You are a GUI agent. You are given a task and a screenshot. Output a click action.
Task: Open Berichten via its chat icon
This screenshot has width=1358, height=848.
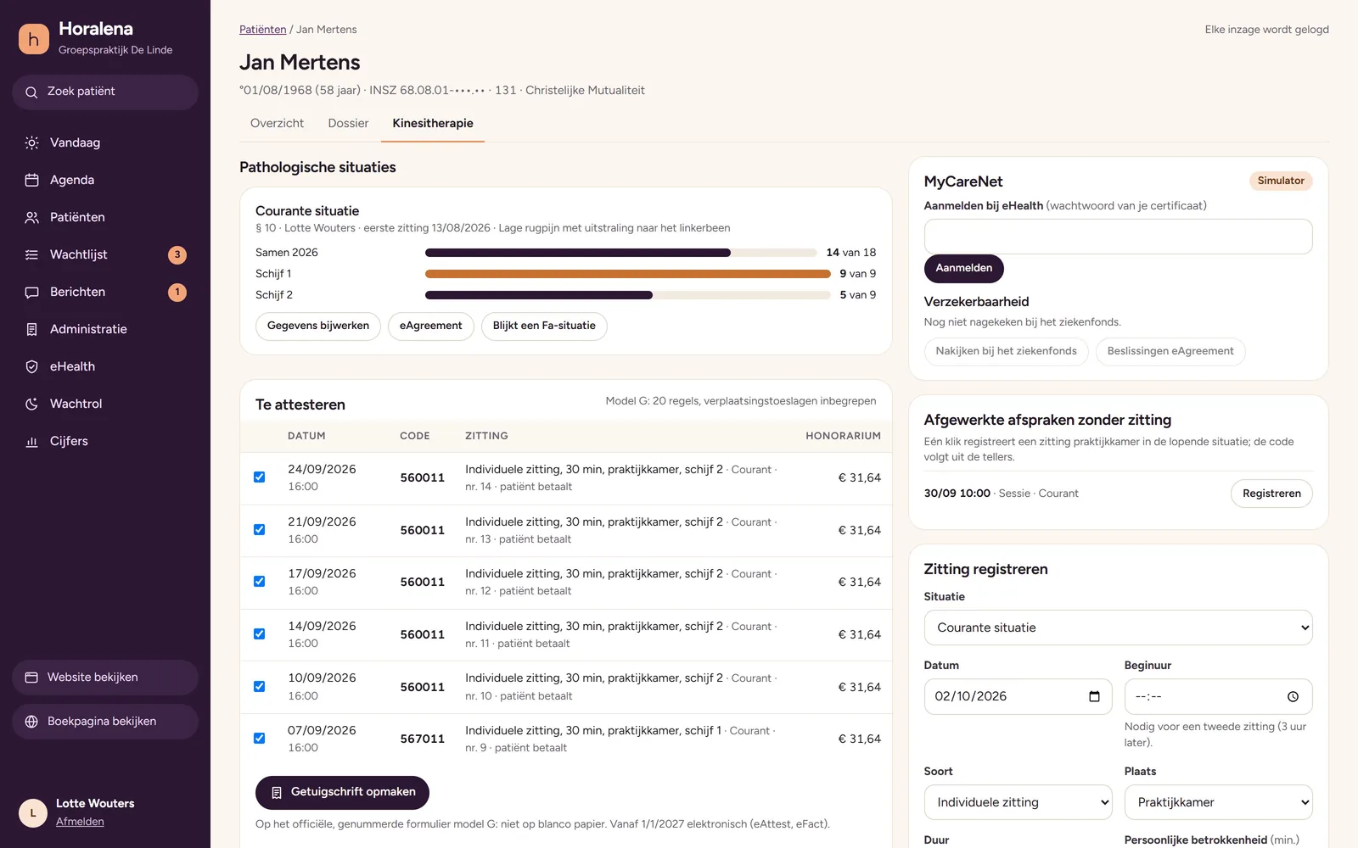[31, 292]
